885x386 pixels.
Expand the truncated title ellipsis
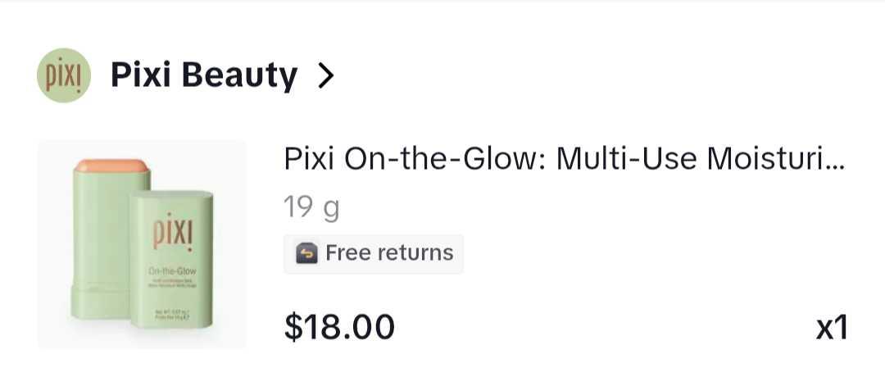(x=835, y=160)
